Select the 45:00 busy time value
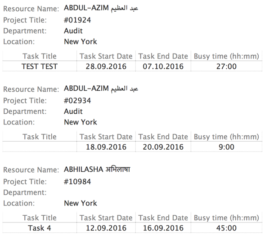 click(226, 228)
